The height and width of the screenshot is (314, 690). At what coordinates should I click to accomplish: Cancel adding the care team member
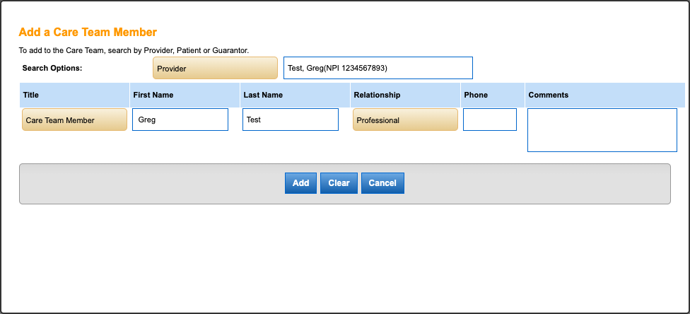(382, 183)
